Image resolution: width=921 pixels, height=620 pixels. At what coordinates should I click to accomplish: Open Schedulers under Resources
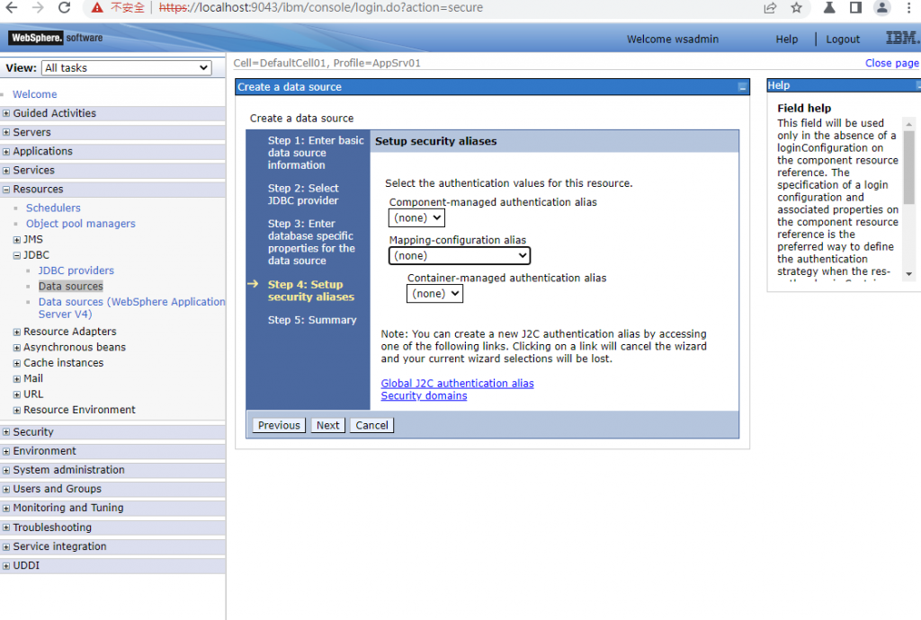53,208
